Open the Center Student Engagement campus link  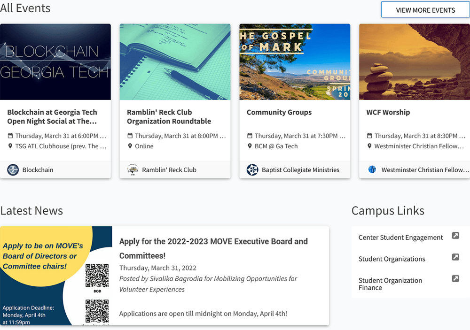click(400, 238)
